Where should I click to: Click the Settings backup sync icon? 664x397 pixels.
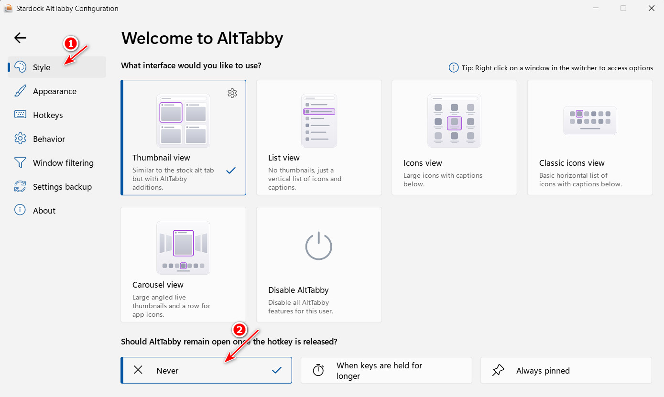tap(20, 187)
